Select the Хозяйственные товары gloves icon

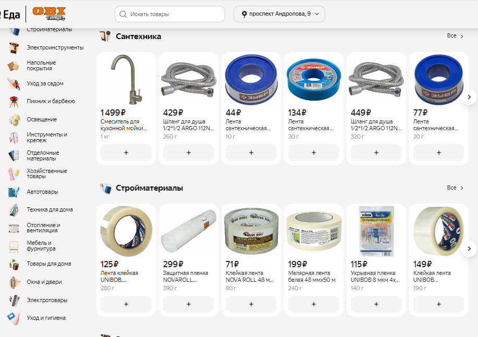pos(14,174)
